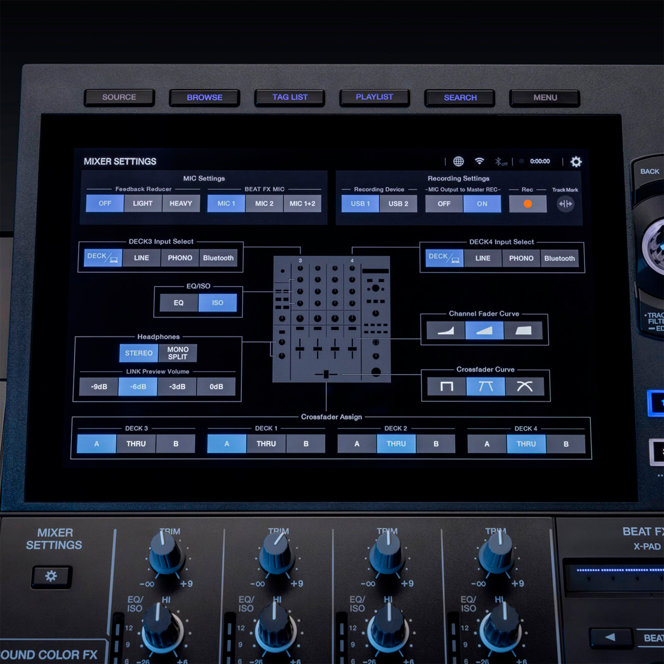This screenshot has height=664, width=664.
Task: Open the settings gear icon on the touchscreen
Action: pyautogui.click(x=575, y=161)
